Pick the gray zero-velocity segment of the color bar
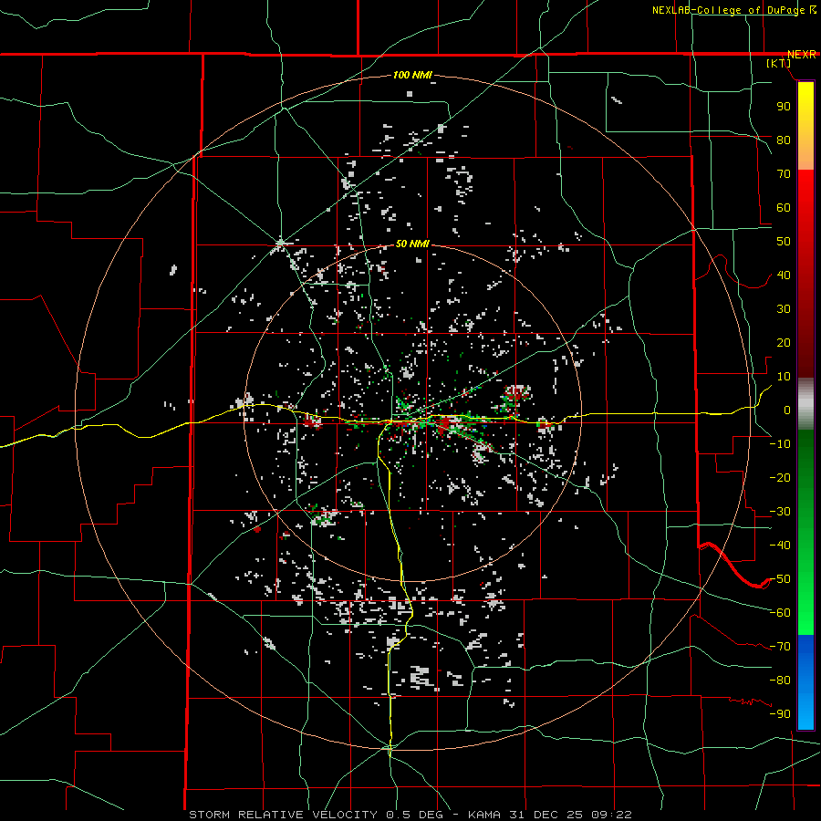 [805, 404]
